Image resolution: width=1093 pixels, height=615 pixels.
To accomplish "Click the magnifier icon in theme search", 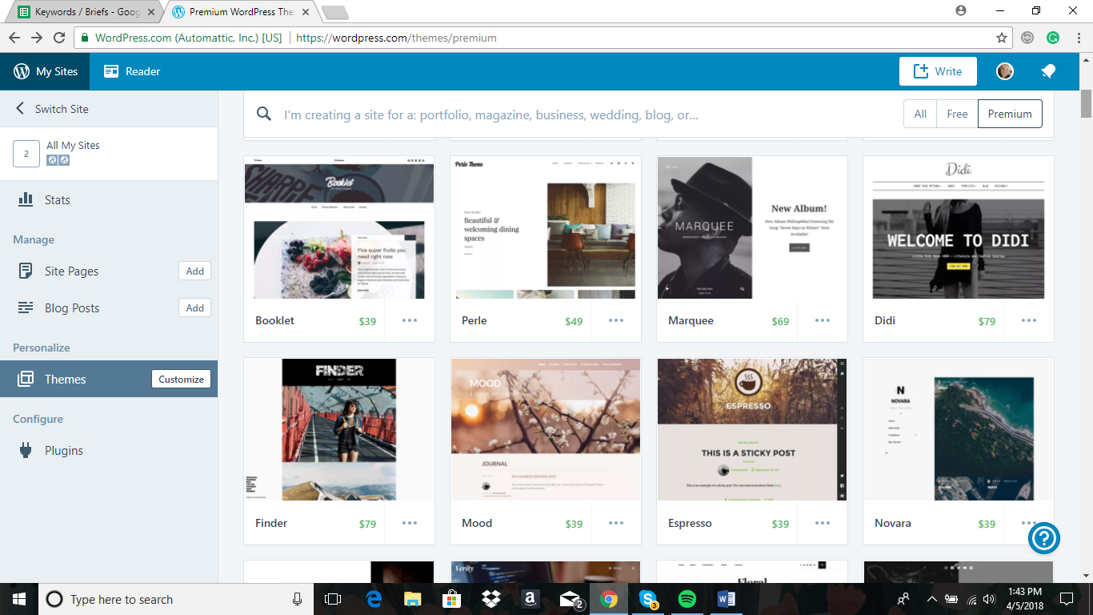I will pos(264,114).
